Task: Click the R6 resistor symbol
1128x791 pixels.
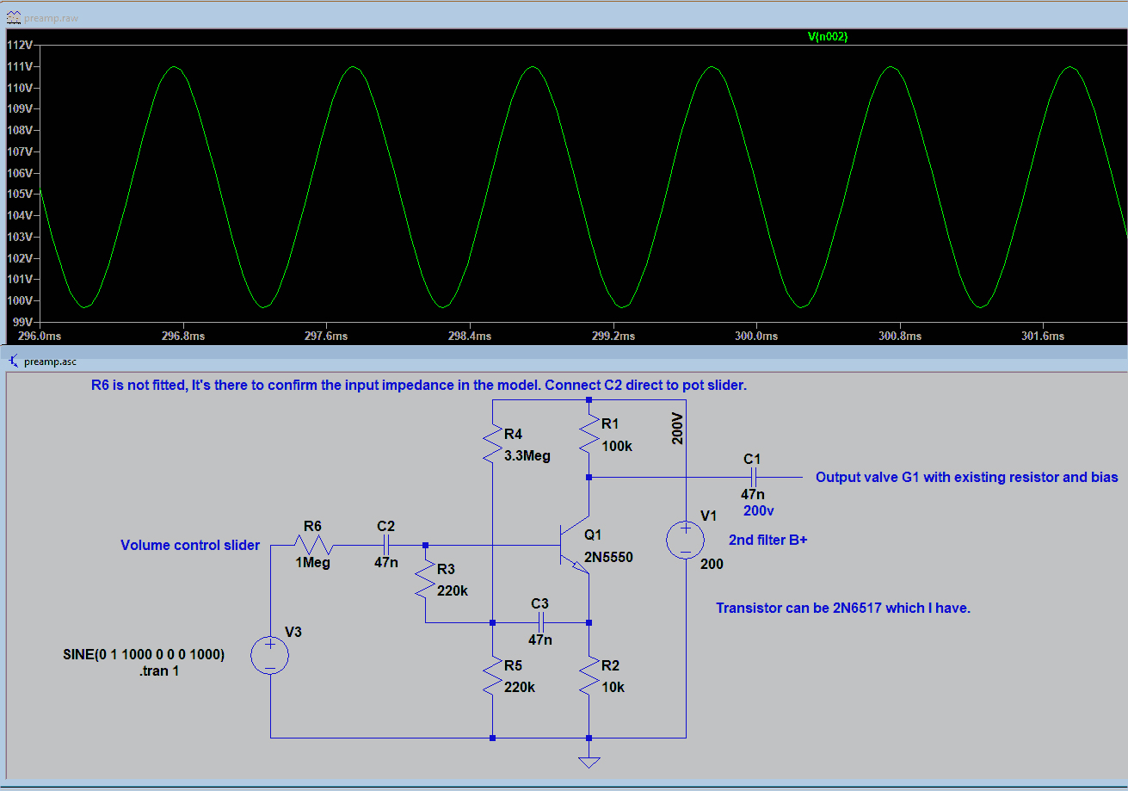Action: click(x=315, y=545)
